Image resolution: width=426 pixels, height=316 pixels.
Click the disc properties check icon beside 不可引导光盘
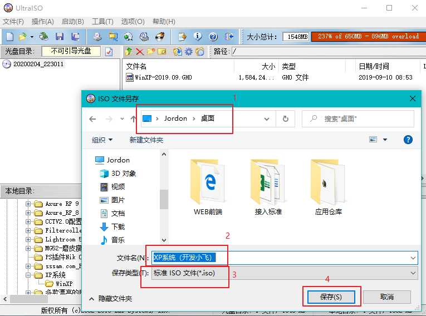(109, 52)
